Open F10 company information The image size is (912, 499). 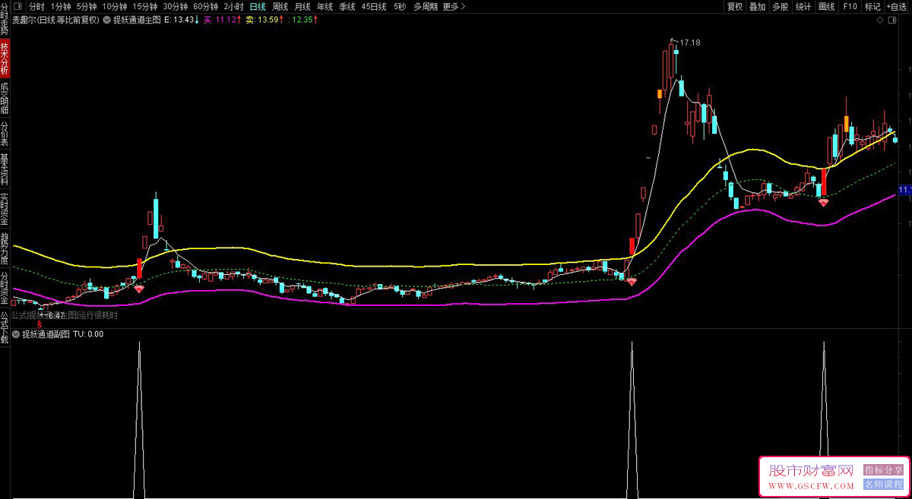(850, 7)
